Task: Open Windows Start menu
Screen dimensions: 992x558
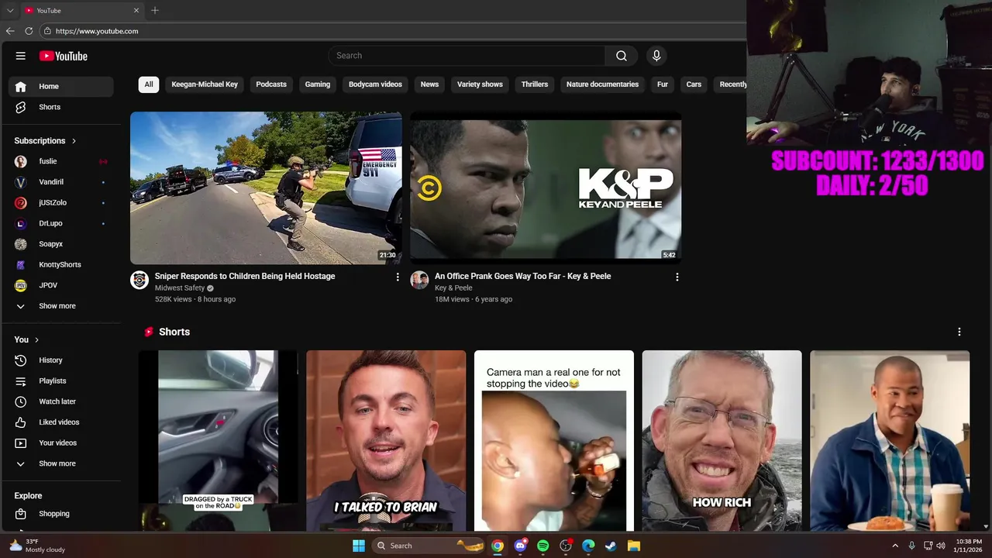Action: [359, 546]
